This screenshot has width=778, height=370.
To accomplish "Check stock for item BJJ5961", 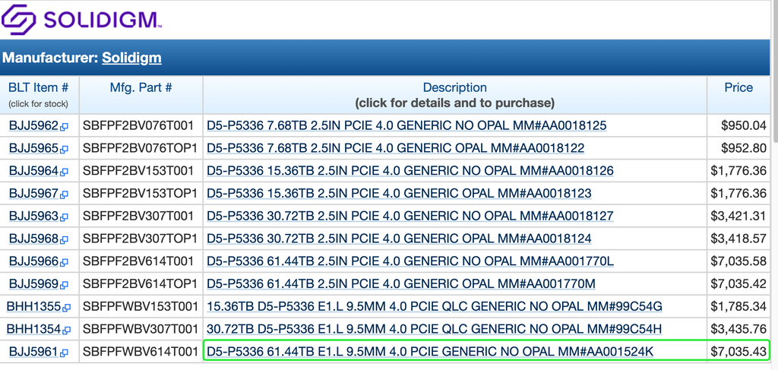I will point(33,352).
